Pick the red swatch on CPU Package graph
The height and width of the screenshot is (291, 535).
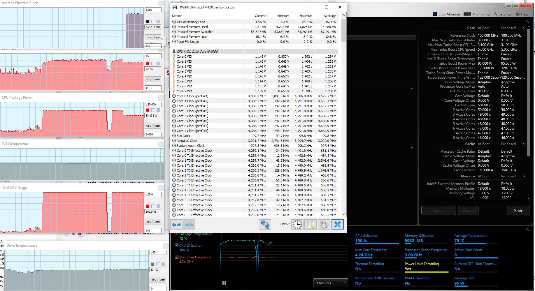click(148, 64)
